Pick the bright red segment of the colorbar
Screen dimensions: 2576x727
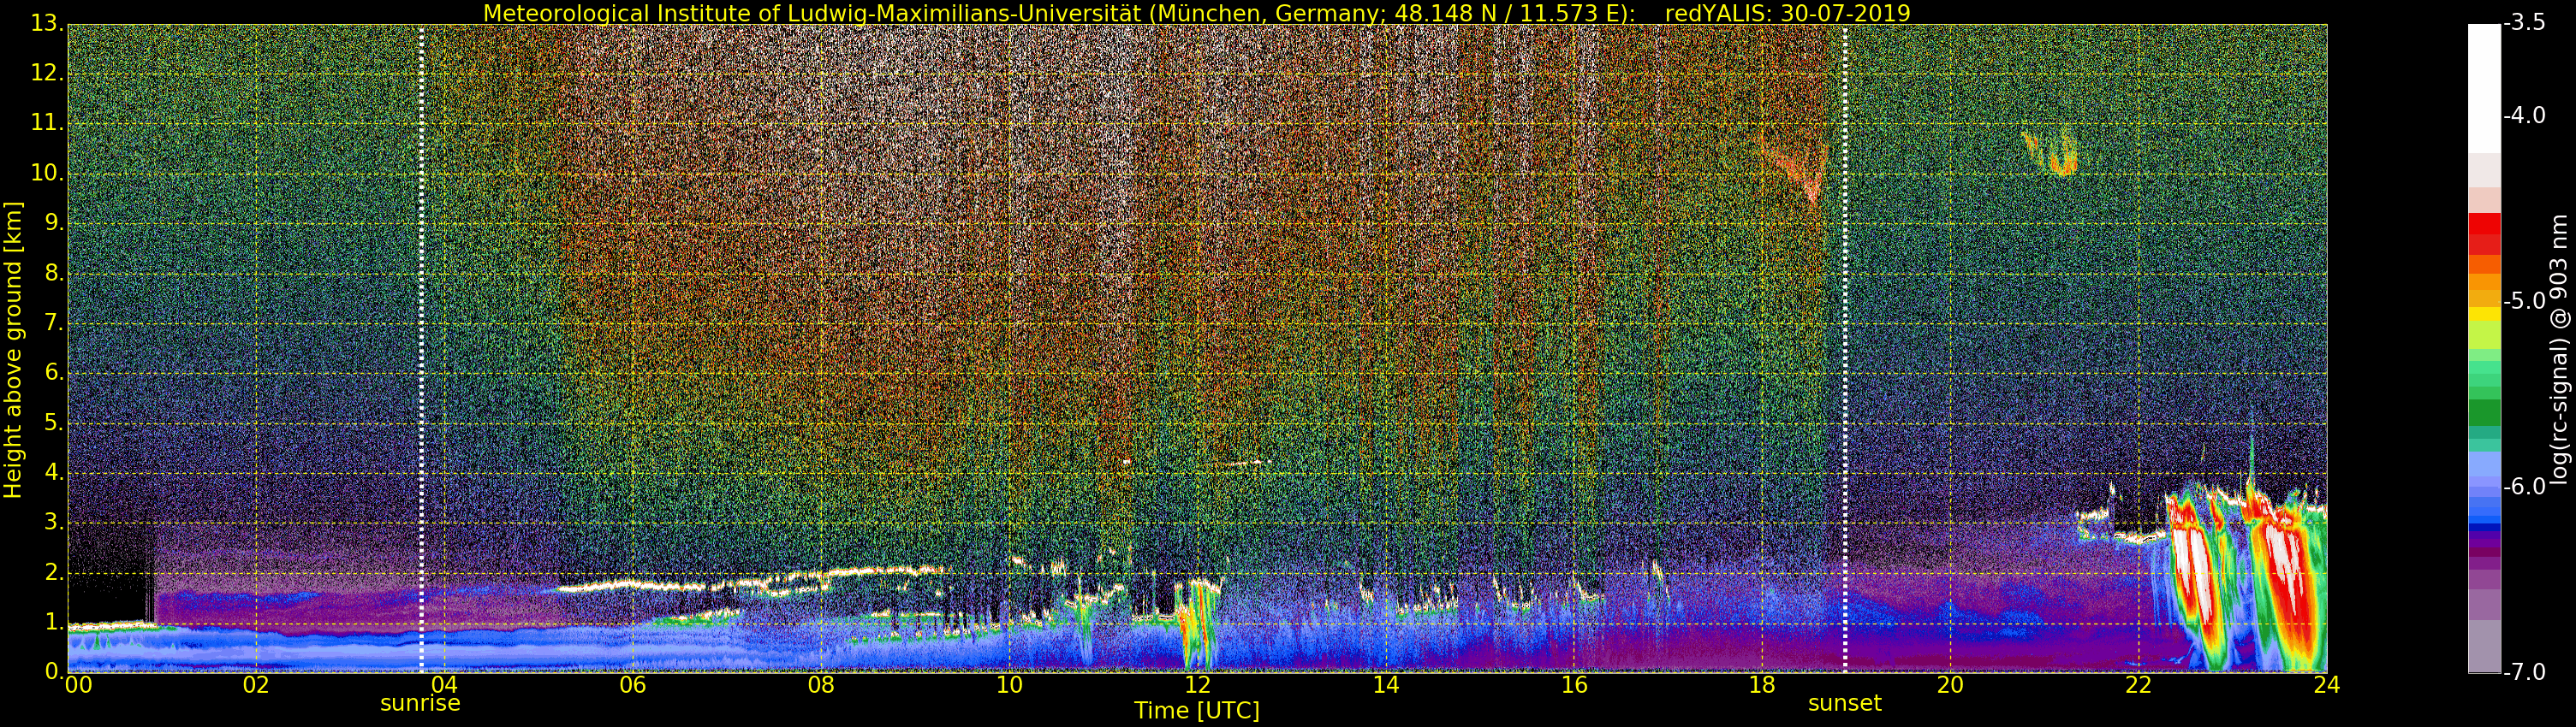tap(2484, 224)
